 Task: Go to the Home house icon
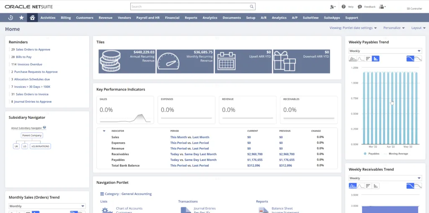tap(32, 18)
